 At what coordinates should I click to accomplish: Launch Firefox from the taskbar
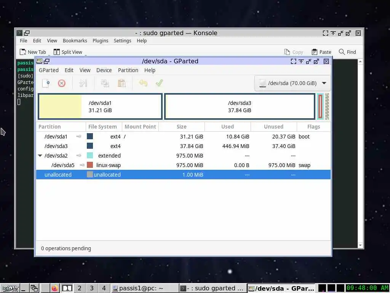(54, 288)
